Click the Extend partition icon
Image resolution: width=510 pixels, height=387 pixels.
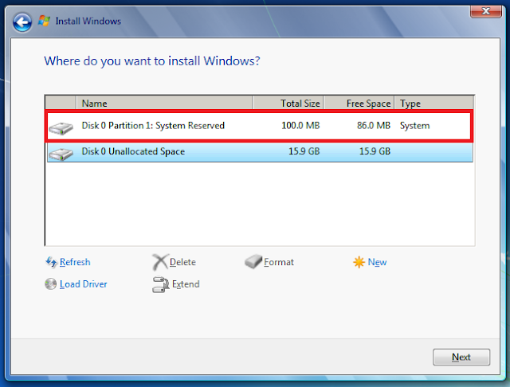pos(160,284)
